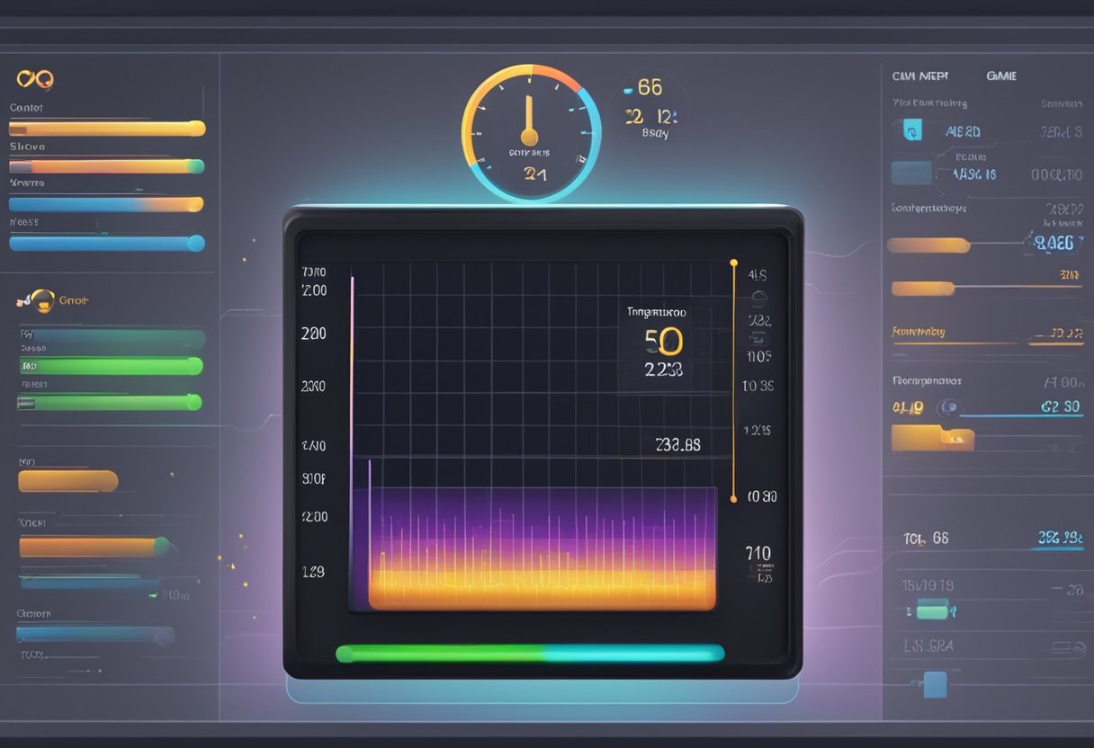Click the orange infinity logo icon
Screen dimensions: 1094x748
[36, 79]
